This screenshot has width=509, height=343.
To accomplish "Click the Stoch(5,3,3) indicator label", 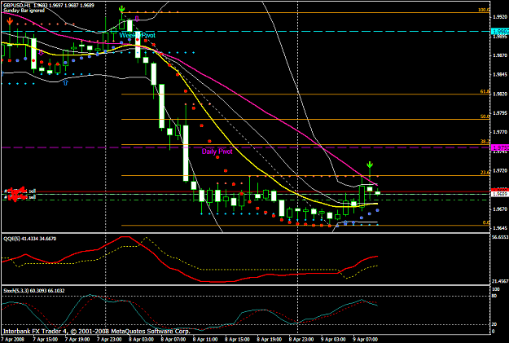I will [x=34, y=291].
